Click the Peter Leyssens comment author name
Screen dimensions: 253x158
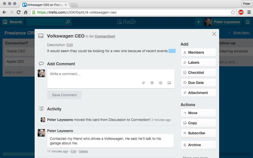point(60,131)
